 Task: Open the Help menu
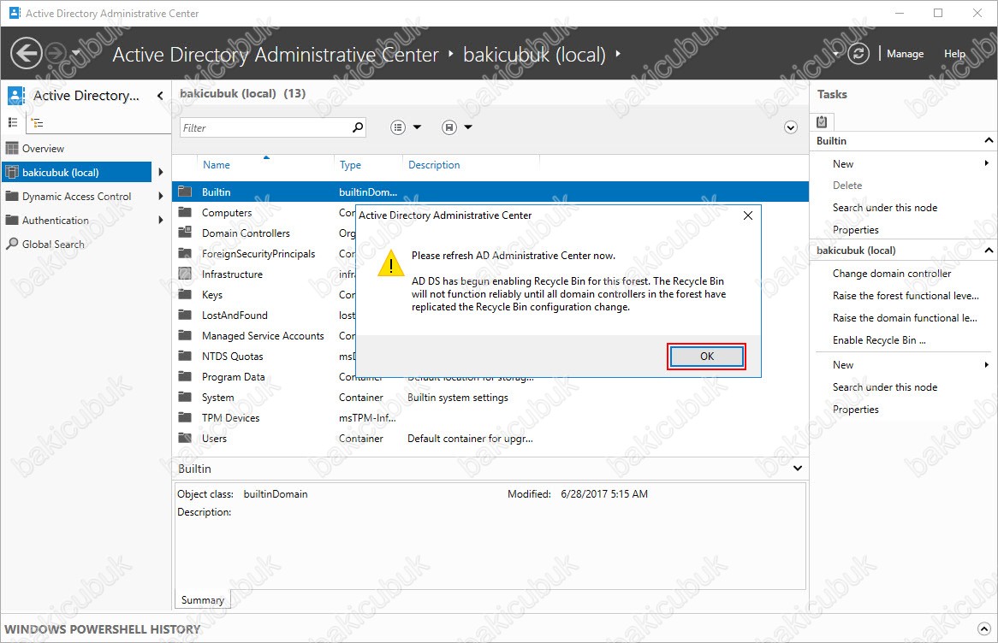point(954,54)
